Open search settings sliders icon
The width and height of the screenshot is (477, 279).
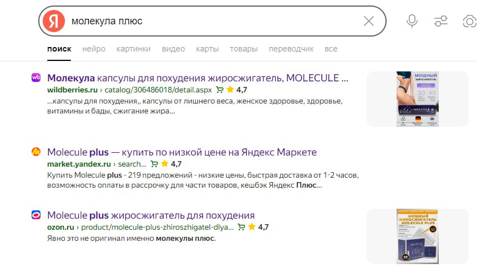(441, 21)
